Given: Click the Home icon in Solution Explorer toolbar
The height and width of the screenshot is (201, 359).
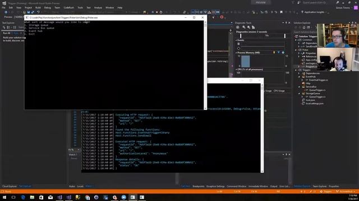Looking at the screenshot, I should [304, 27].
